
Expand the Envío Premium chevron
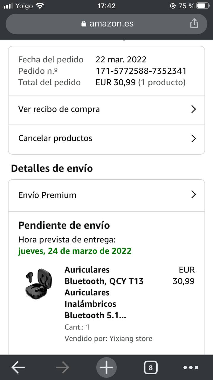coord(193,195)
